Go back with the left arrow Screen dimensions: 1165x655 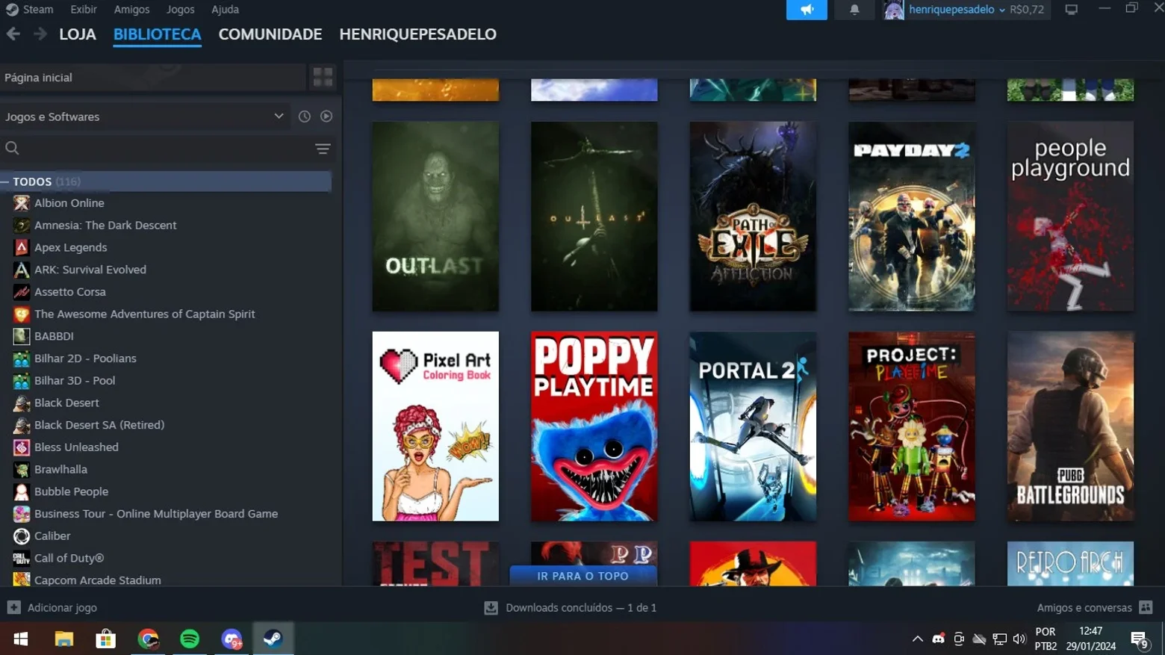pos(13,34)
